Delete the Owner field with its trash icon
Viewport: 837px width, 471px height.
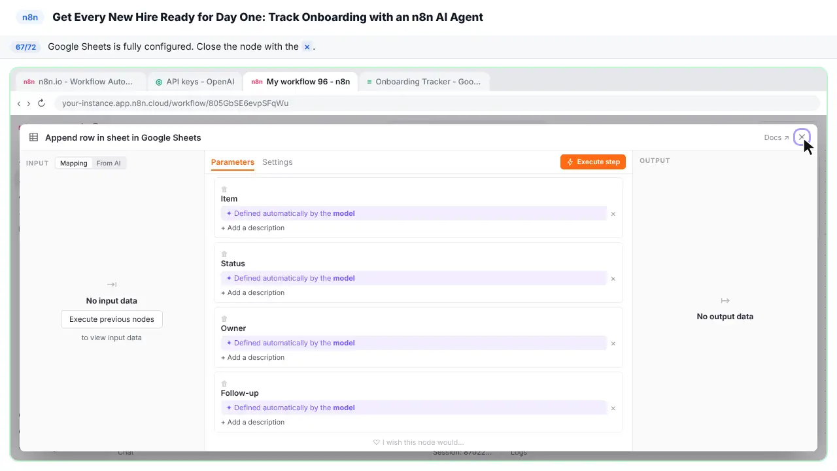tap(224, 319)
